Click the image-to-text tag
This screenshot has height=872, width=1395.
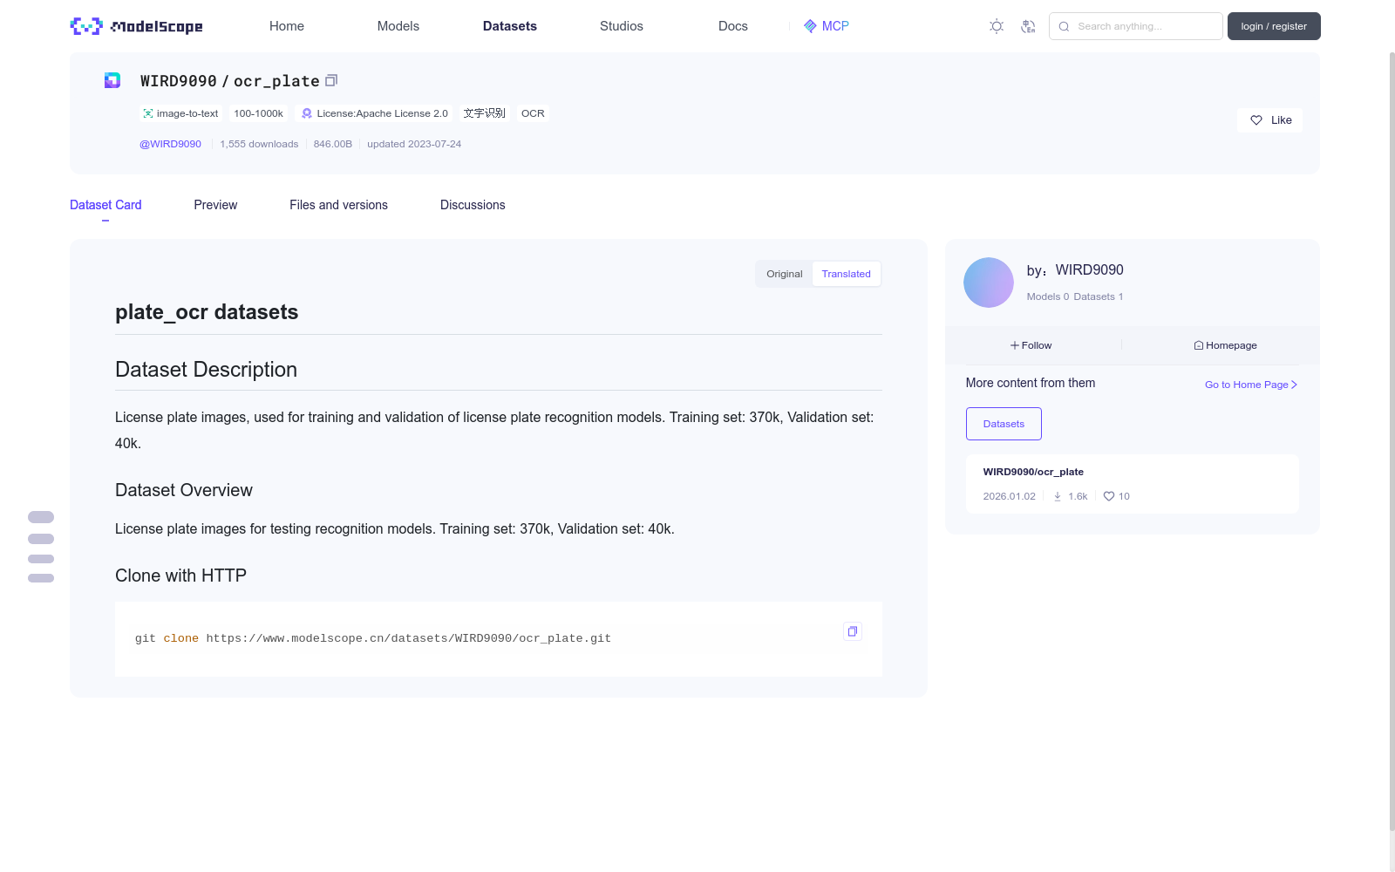tap(180, 113)
